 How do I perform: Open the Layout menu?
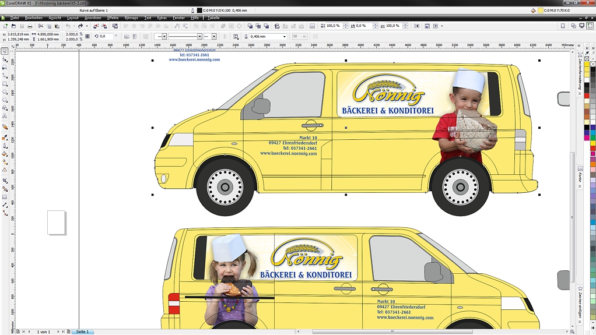click(72, 18)
